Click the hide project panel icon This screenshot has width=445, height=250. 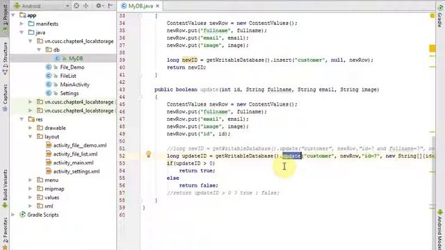[111, 6]
